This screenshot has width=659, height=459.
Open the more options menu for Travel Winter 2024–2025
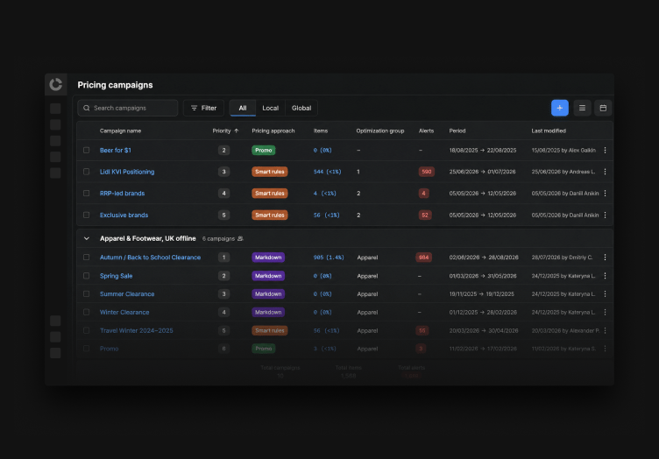605,330
